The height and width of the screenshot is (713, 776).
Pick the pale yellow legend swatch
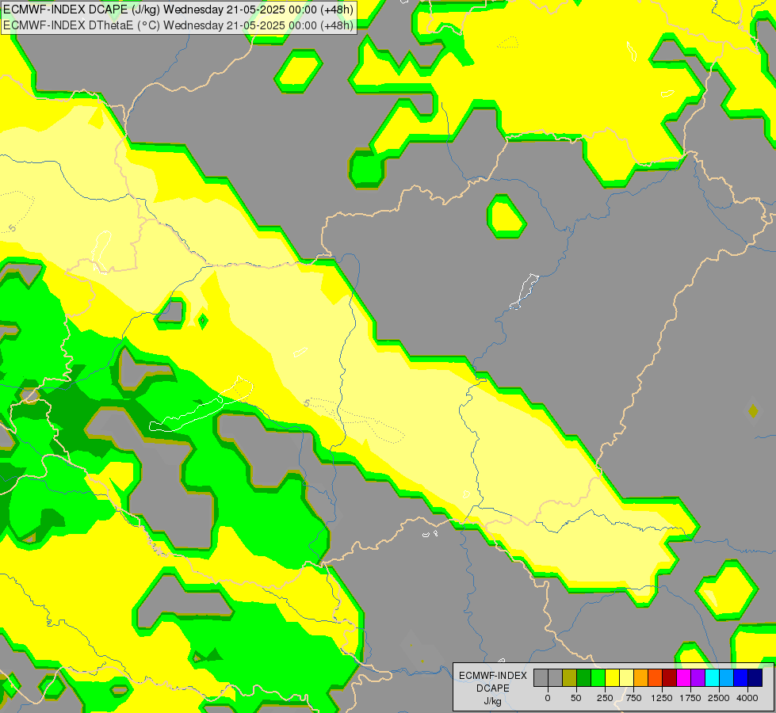(x=627, y=678)
